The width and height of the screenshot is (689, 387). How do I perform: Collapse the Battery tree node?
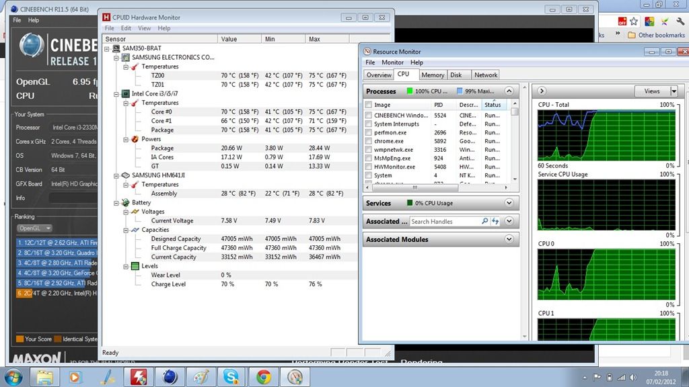[x=116, y=203]
